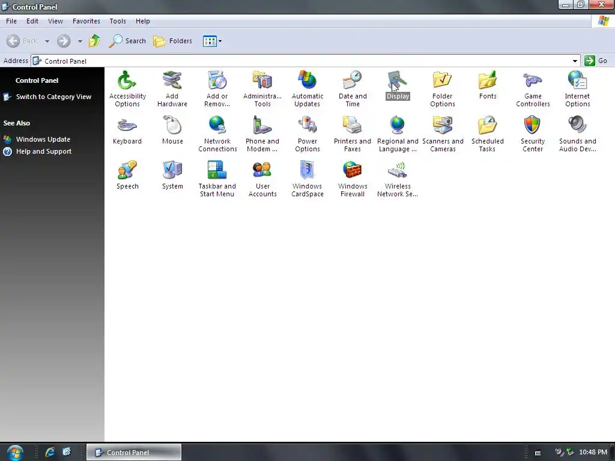Open the Tools menu

pyautogui.click(x=118, y=21)
